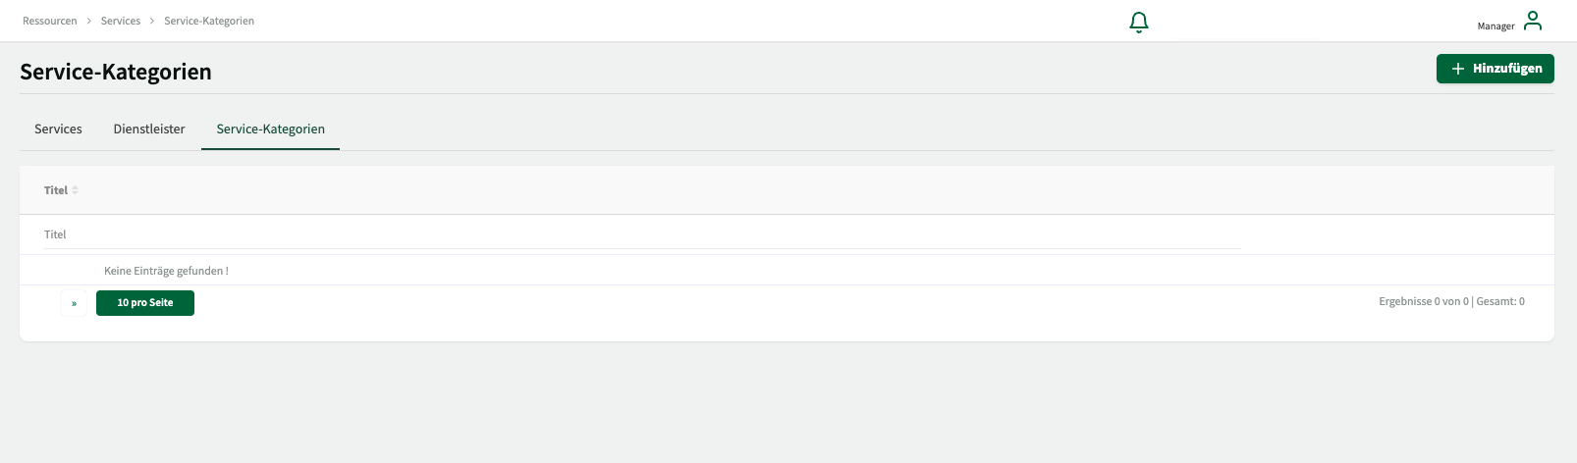Click the chevron separator before Service-Kategorien breadcrumb

tap(152, 21)
